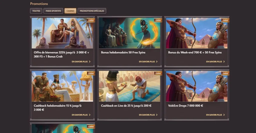The image size is (256, 133).
Task: Open the Bonus hebdomadaire fire dancer image
Action: 129,33
